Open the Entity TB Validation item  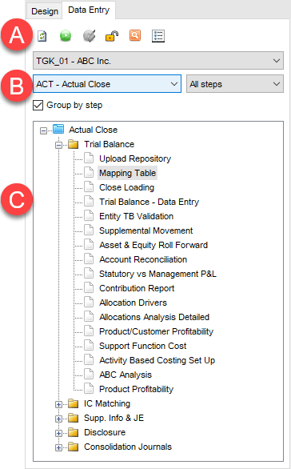136,216
